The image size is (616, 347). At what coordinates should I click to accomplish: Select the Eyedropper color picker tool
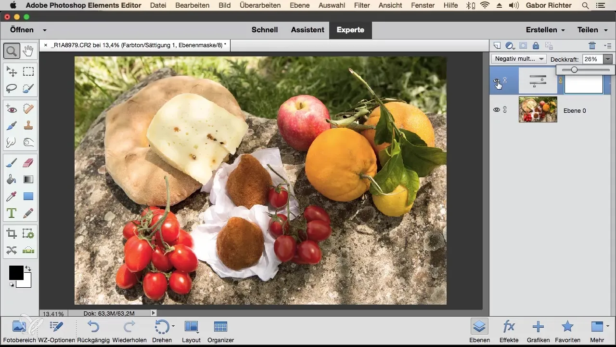point(12,196)
